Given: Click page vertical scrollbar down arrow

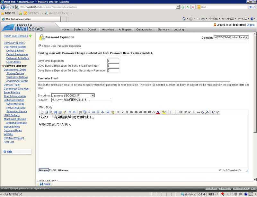Looking at the screenshot, I should [255, 179].
